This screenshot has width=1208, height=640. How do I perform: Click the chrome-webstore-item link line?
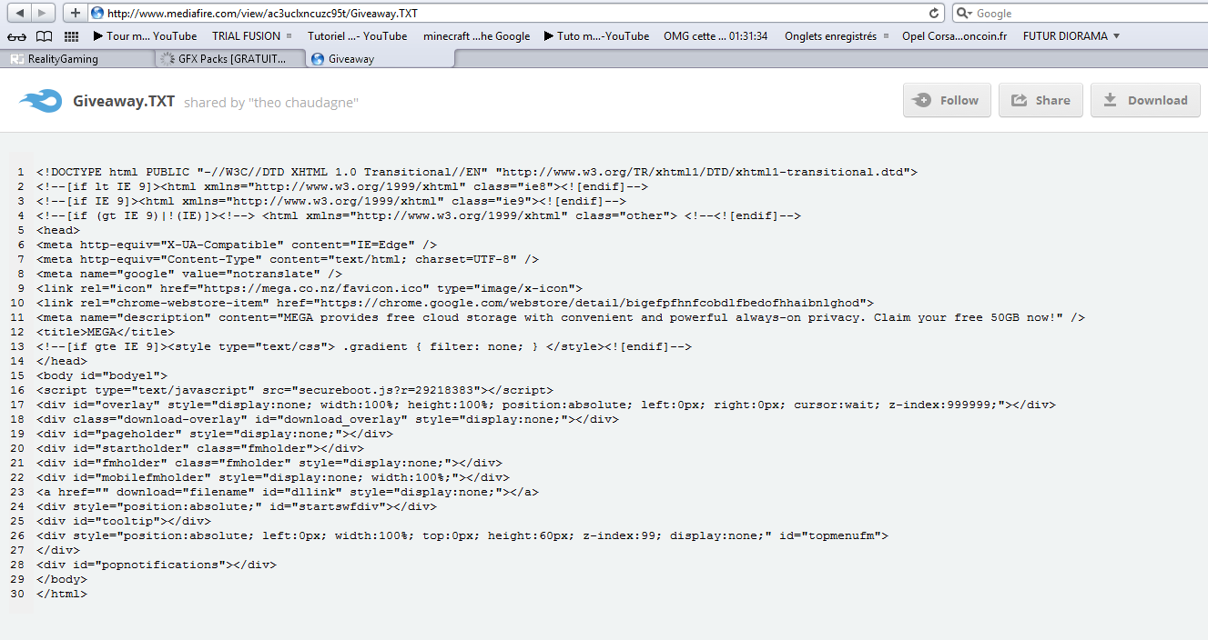point(455,303)
